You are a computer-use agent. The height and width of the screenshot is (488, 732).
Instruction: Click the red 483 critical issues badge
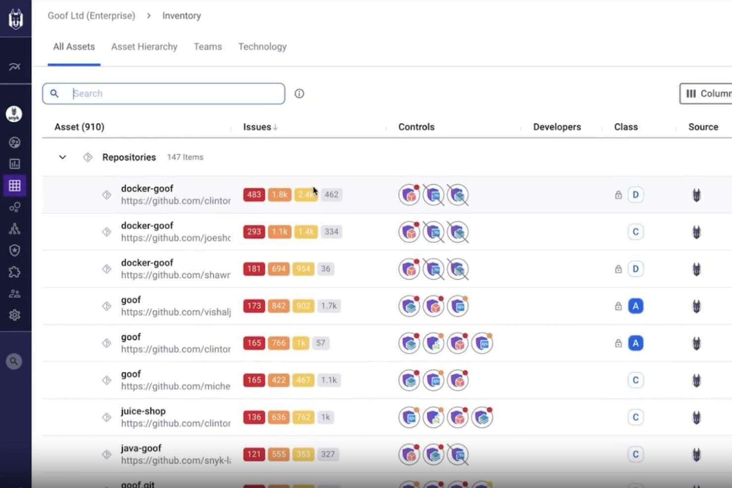(254, 195)
